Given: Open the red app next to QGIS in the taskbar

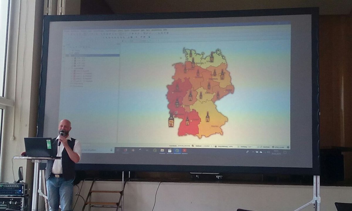Looking at the screenshot, I should 185,151.
